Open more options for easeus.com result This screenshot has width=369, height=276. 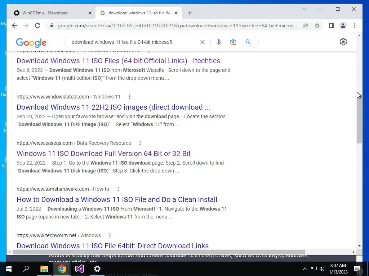[140, 143]
